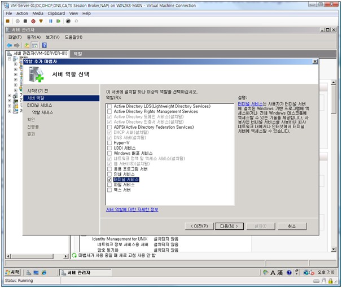The width and height of the screenshot is (342, 288).
Task: Open the Action menu
Action: click(22, 14)
